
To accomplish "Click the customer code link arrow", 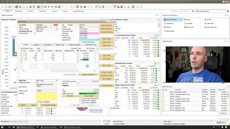I will click(35, 25).
